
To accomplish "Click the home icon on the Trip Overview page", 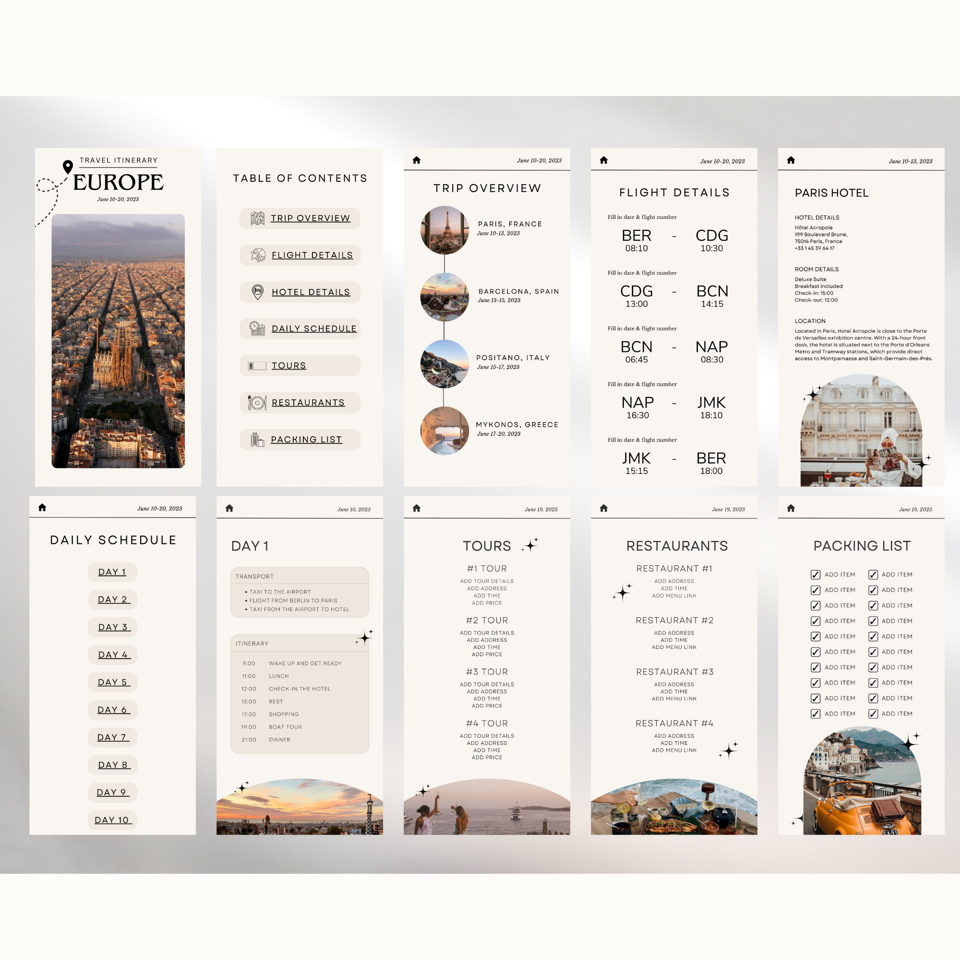I will coord(418,159).
